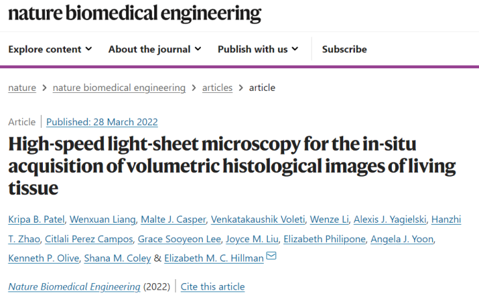This screenshot has width=479, height=298.
Task: Open author Citlali Perez Campos
Action: coord(89,239)
